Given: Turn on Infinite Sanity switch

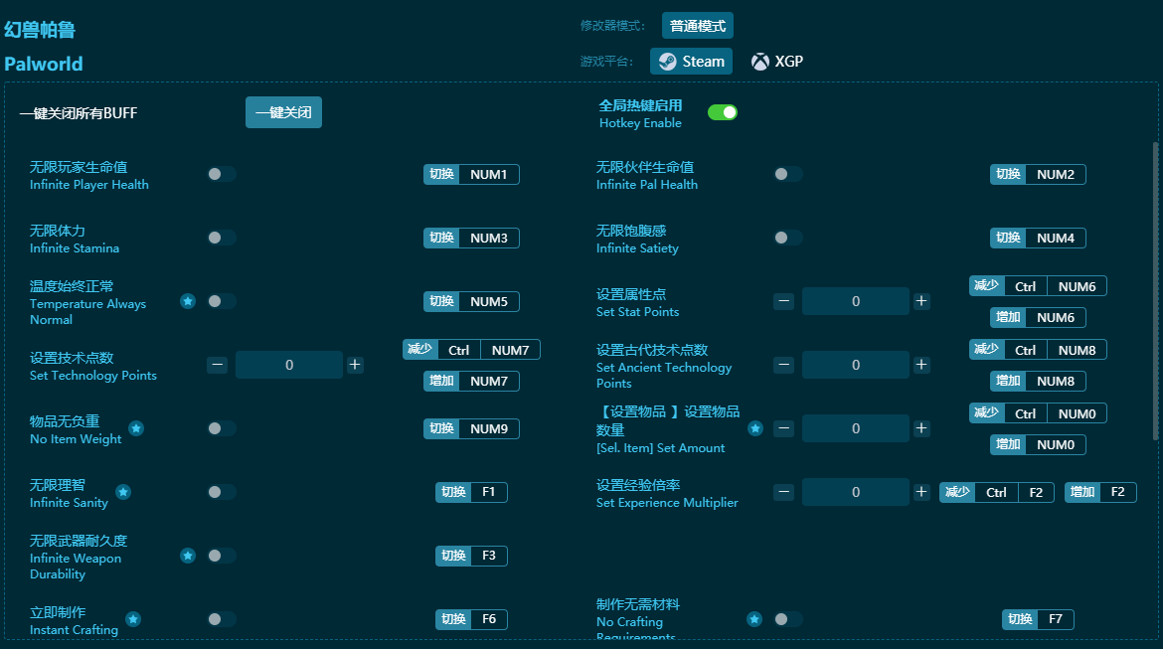Looking at the screenshot, I should (x=221, y=492).
